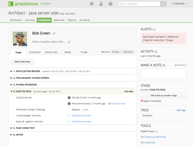This screenshot has width=193, height=147.
Task: Click in the Make a Note text box
Action: tap(163, 73)
